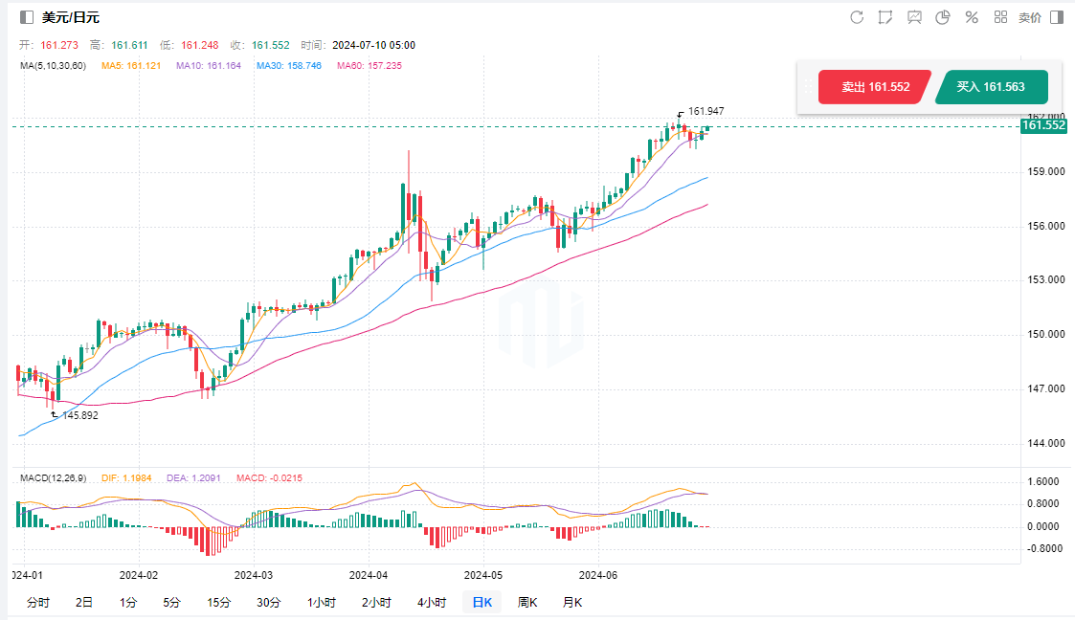Switch to the 月K monthly chart tab

pyautogui.click(x=571, y=602)
